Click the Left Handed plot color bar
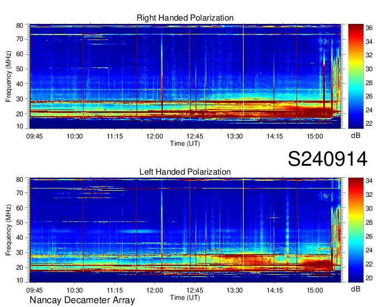The width and height of the screenshot is (379, 307). (356, 230)
